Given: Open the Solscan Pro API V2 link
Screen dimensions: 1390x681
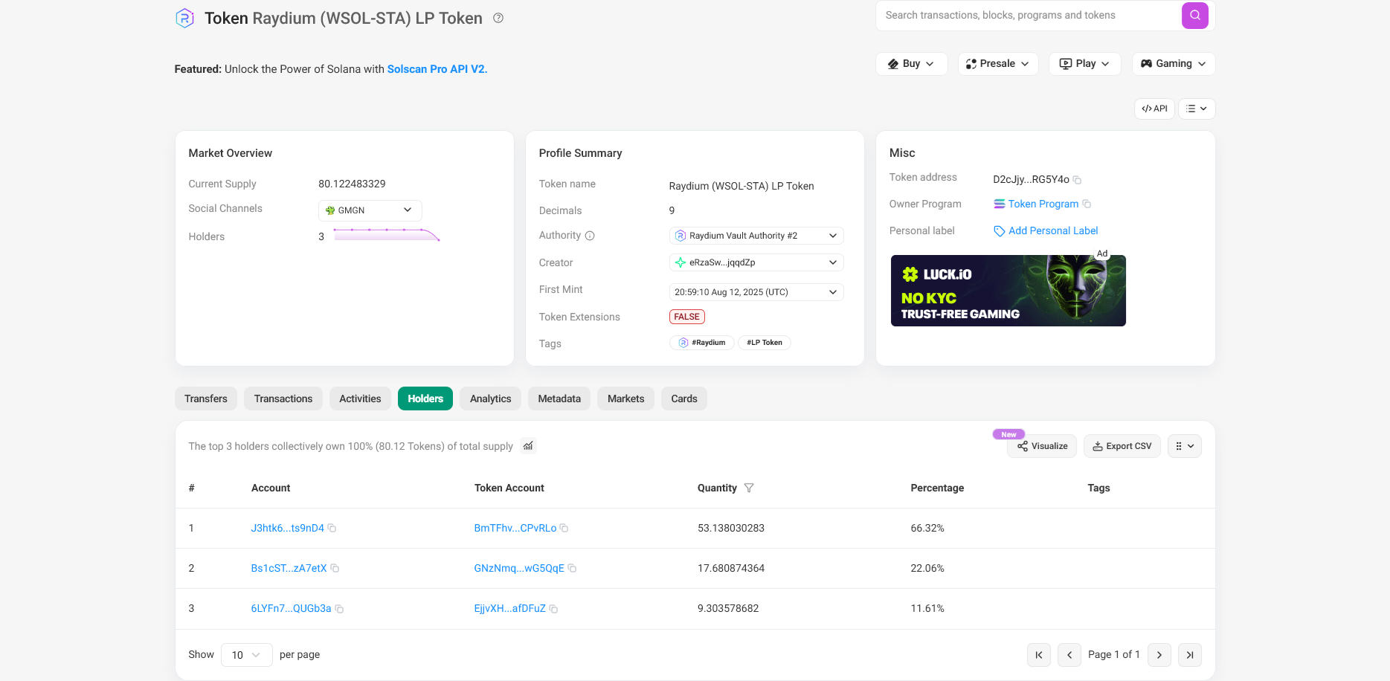Looking at the screenshot, I should (x=436, y=68).
